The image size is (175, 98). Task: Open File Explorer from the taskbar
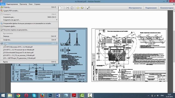click(10, 96)
